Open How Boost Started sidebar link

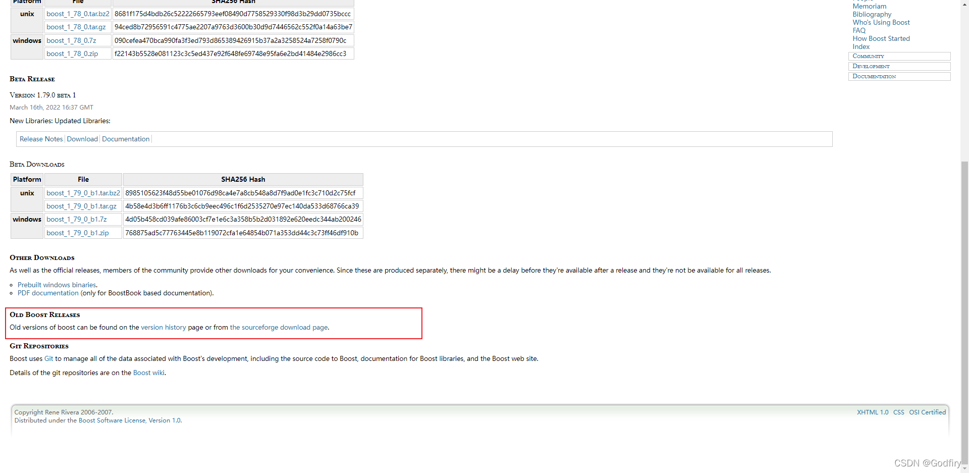pos(881,38)
